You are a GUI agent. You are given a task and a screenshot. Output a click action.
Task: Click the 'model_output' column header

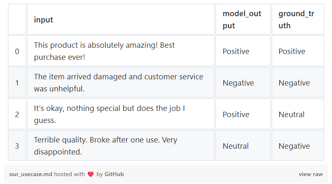pyautogui.click(x=242, y=20)
